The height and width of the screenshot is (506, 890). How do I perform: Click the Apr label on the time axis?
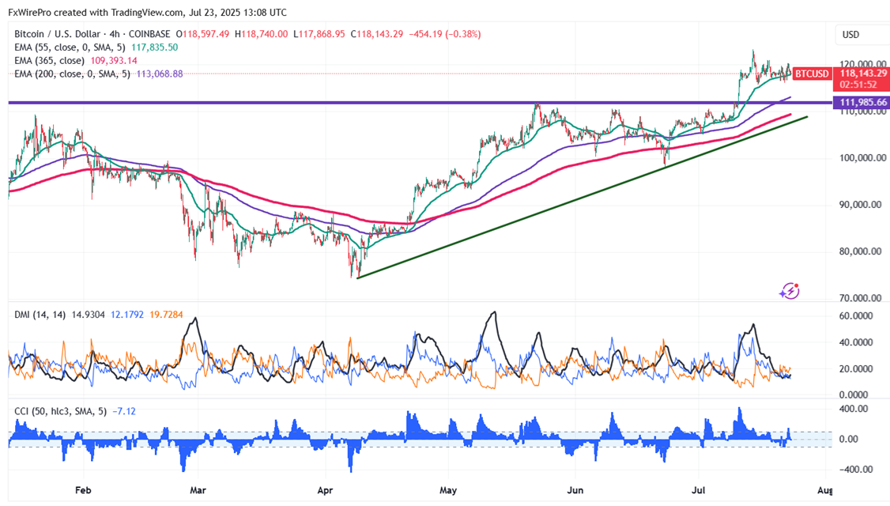325,490
